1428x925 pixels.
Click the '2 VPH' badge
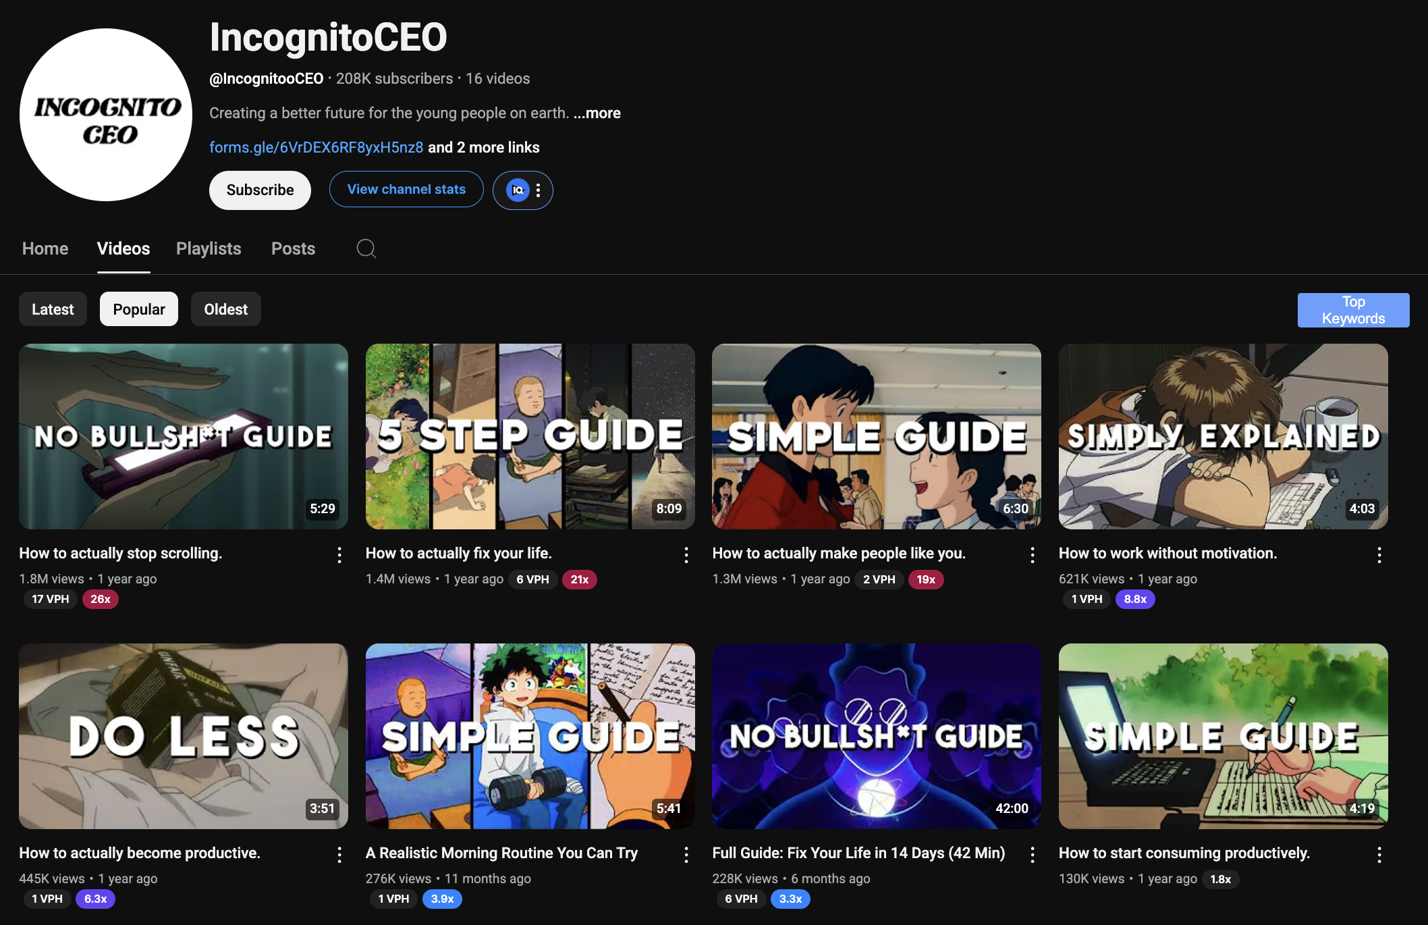coord(879,579)
